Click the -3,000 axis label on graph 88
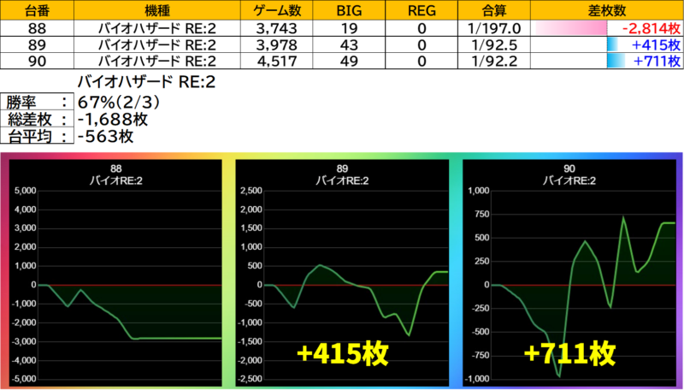 pyautogui.click(x=24, y=341)
